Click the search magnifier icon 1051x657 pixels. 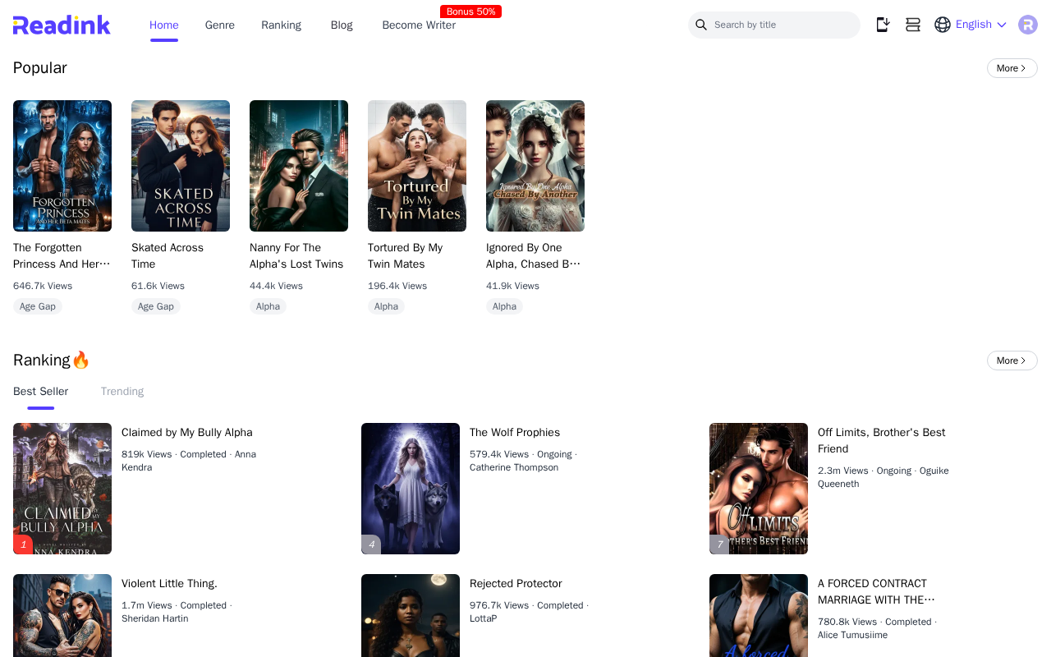[701, 25]
